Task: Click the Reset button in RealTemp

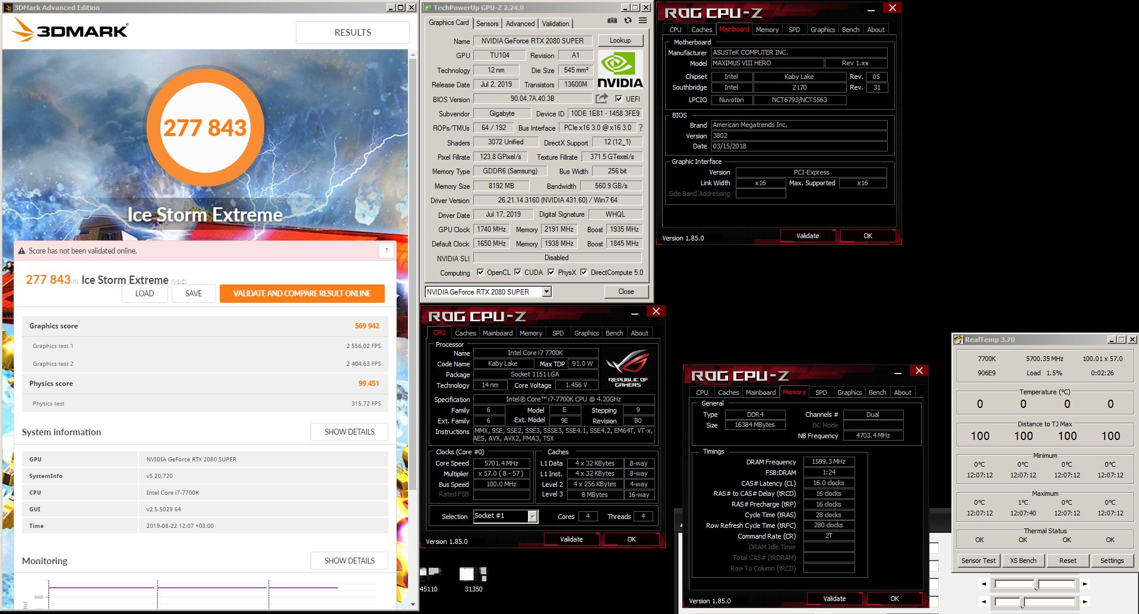Action: pos(1067,561)
